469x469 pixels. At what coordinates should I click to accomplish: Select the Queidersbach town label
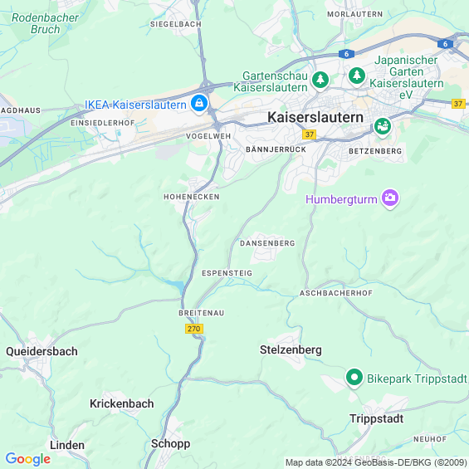pos(42,351)
